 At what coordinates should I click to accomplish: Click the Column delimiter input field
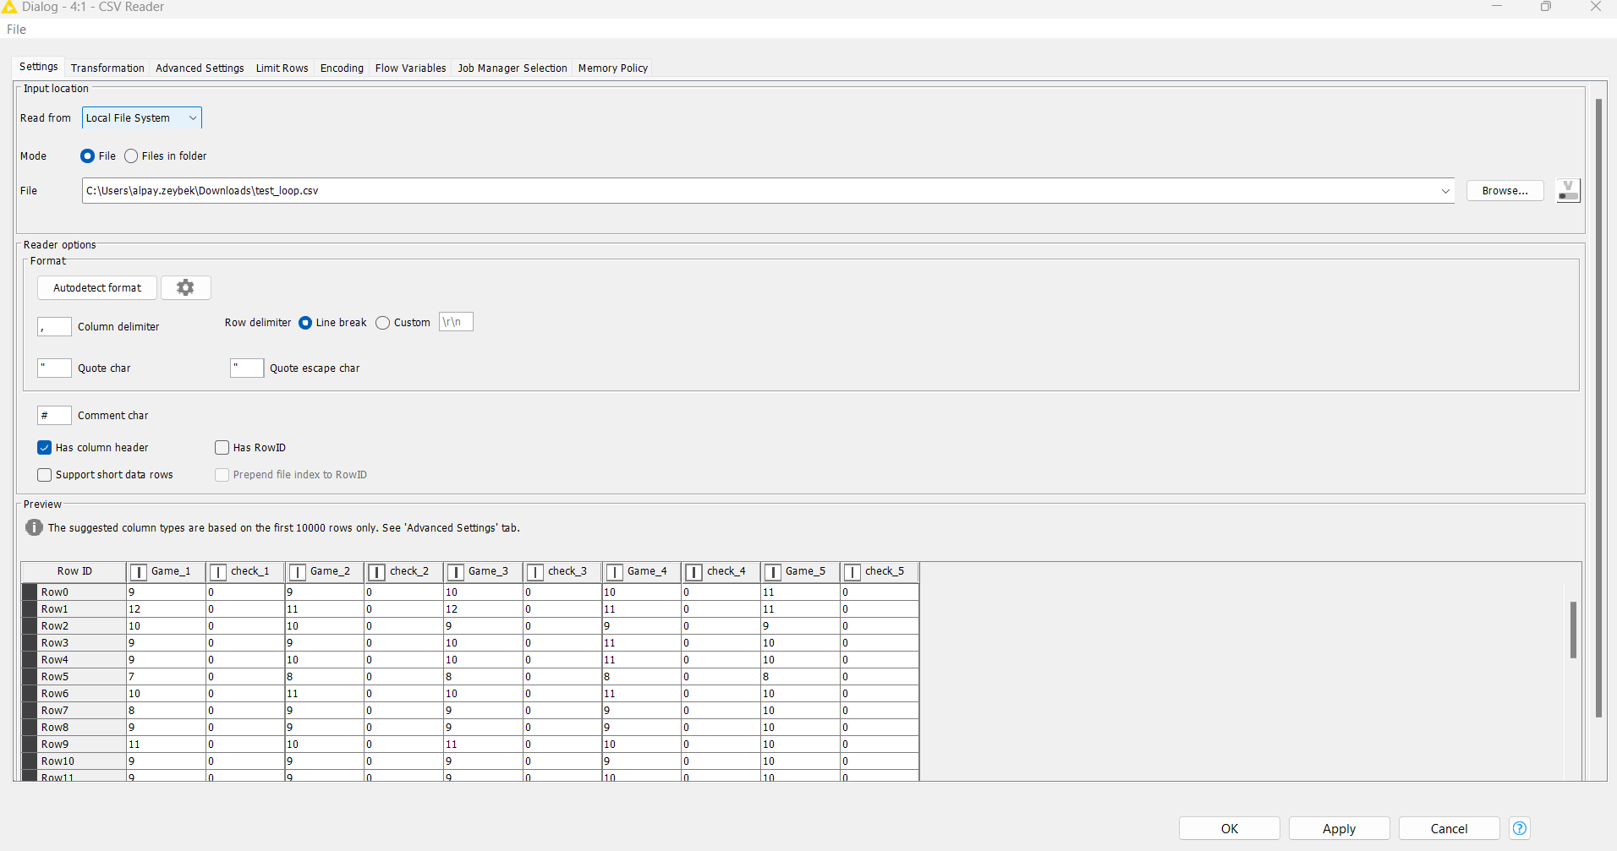coord(54,327)
